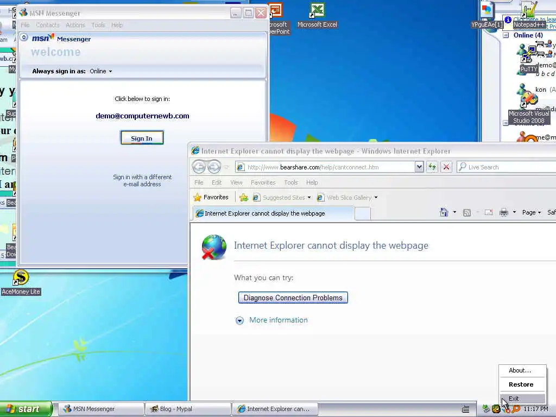
Task: Click the Notepad++ desktop icon
Action: (x=529, y=16)
